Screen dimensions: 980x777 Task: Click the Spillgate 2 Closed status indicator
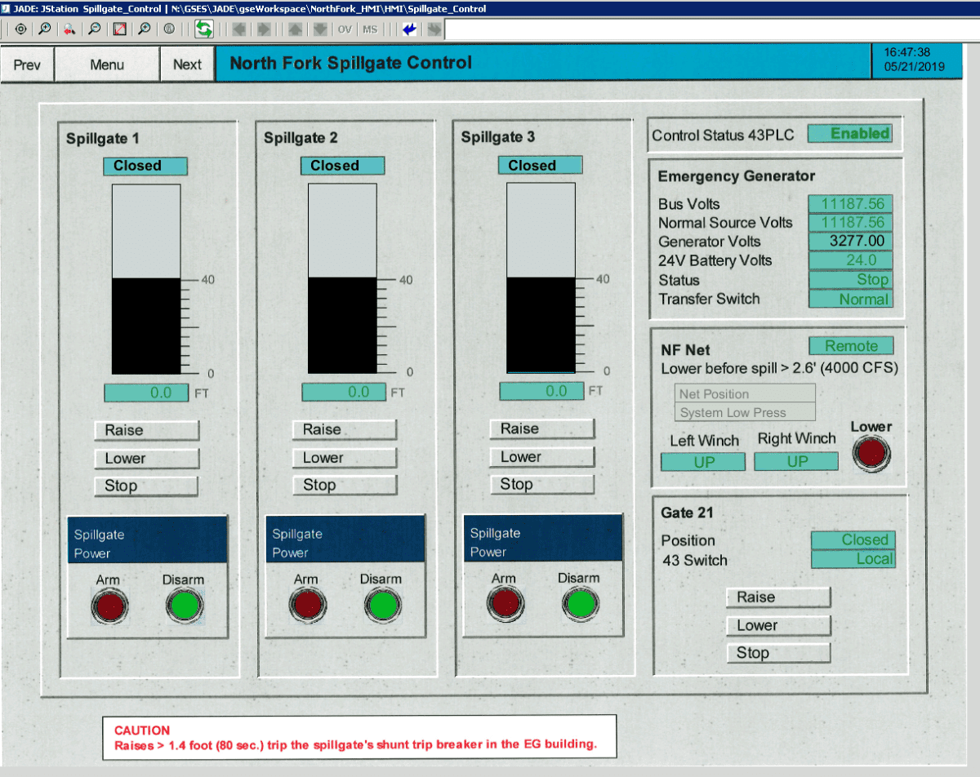pos(343,166)
